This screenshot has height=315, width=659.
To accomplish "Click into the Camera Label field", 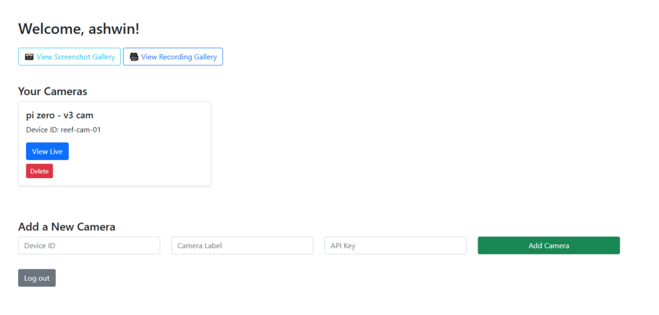I will click(242, 246).
